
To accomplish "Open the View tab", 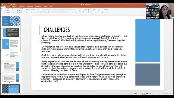I will click(51, 7).
